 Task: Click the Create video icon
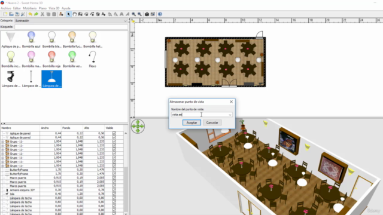(153, 14)
